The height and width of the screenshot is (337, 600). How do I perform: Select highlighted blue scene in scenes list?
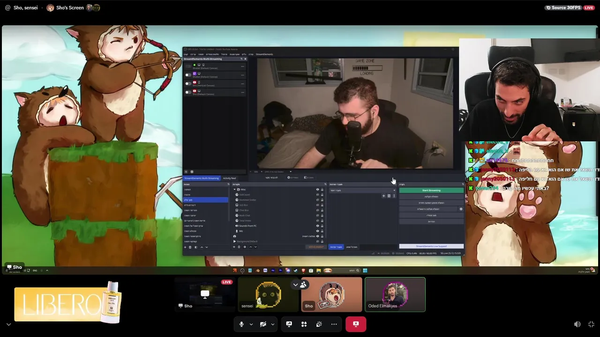(205, 200)
